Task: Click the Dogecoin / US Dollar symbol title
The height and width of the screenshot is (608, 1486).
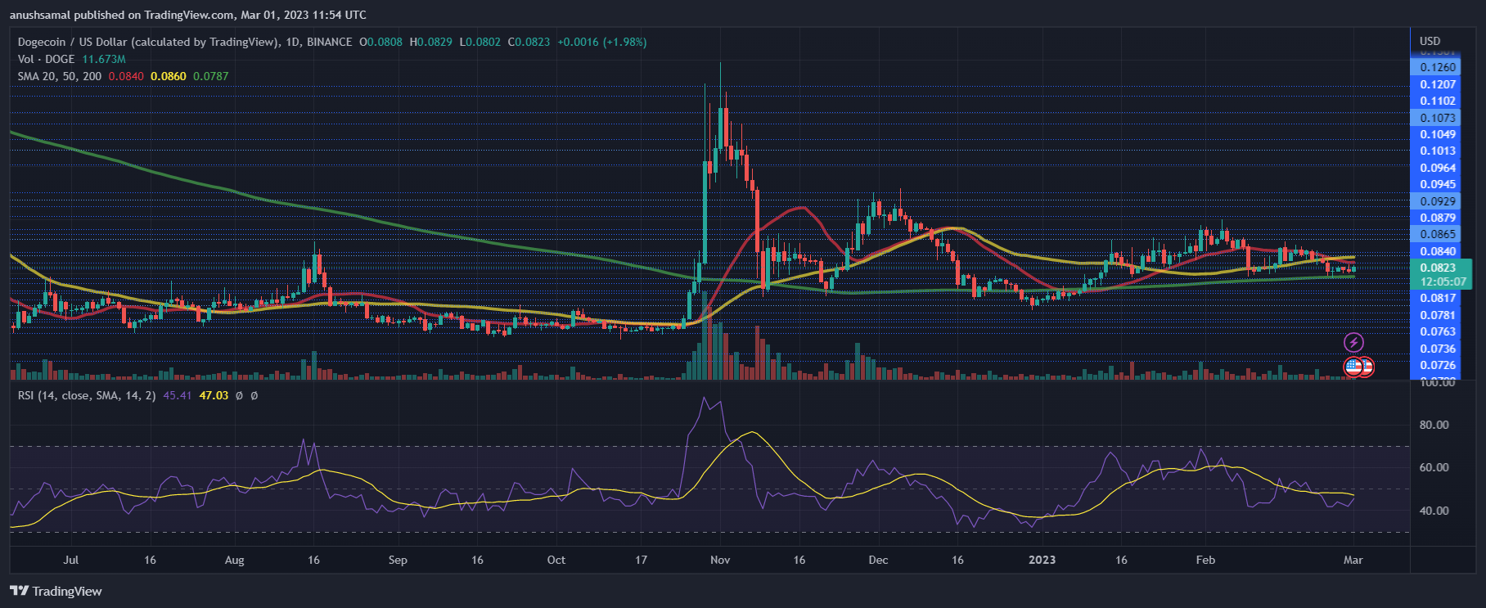Action: (x=148, y=42)
